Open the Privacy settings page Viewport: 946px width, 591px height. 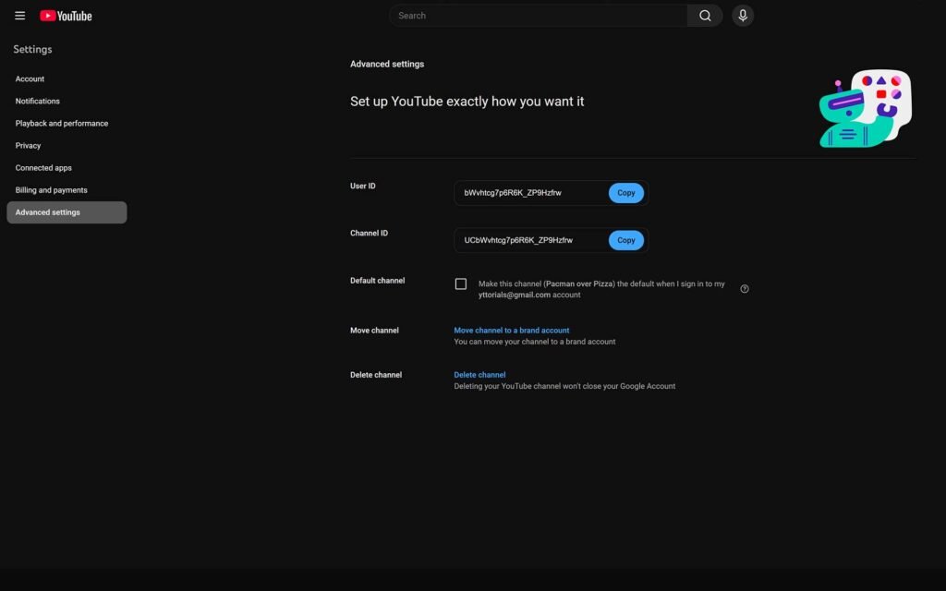(29, 146)
